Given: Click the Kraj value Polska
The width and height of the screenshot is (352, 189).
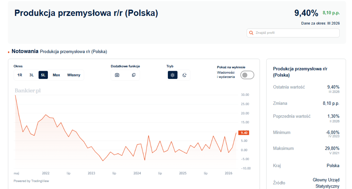Looking at the screenshot, I should coord(333,166).
